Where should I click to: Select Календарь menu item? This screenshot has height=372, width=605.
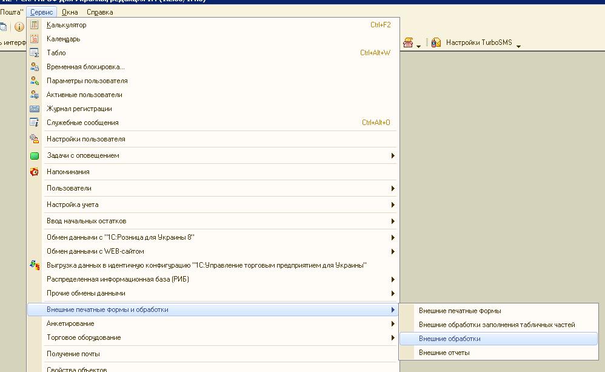point(213,39)
